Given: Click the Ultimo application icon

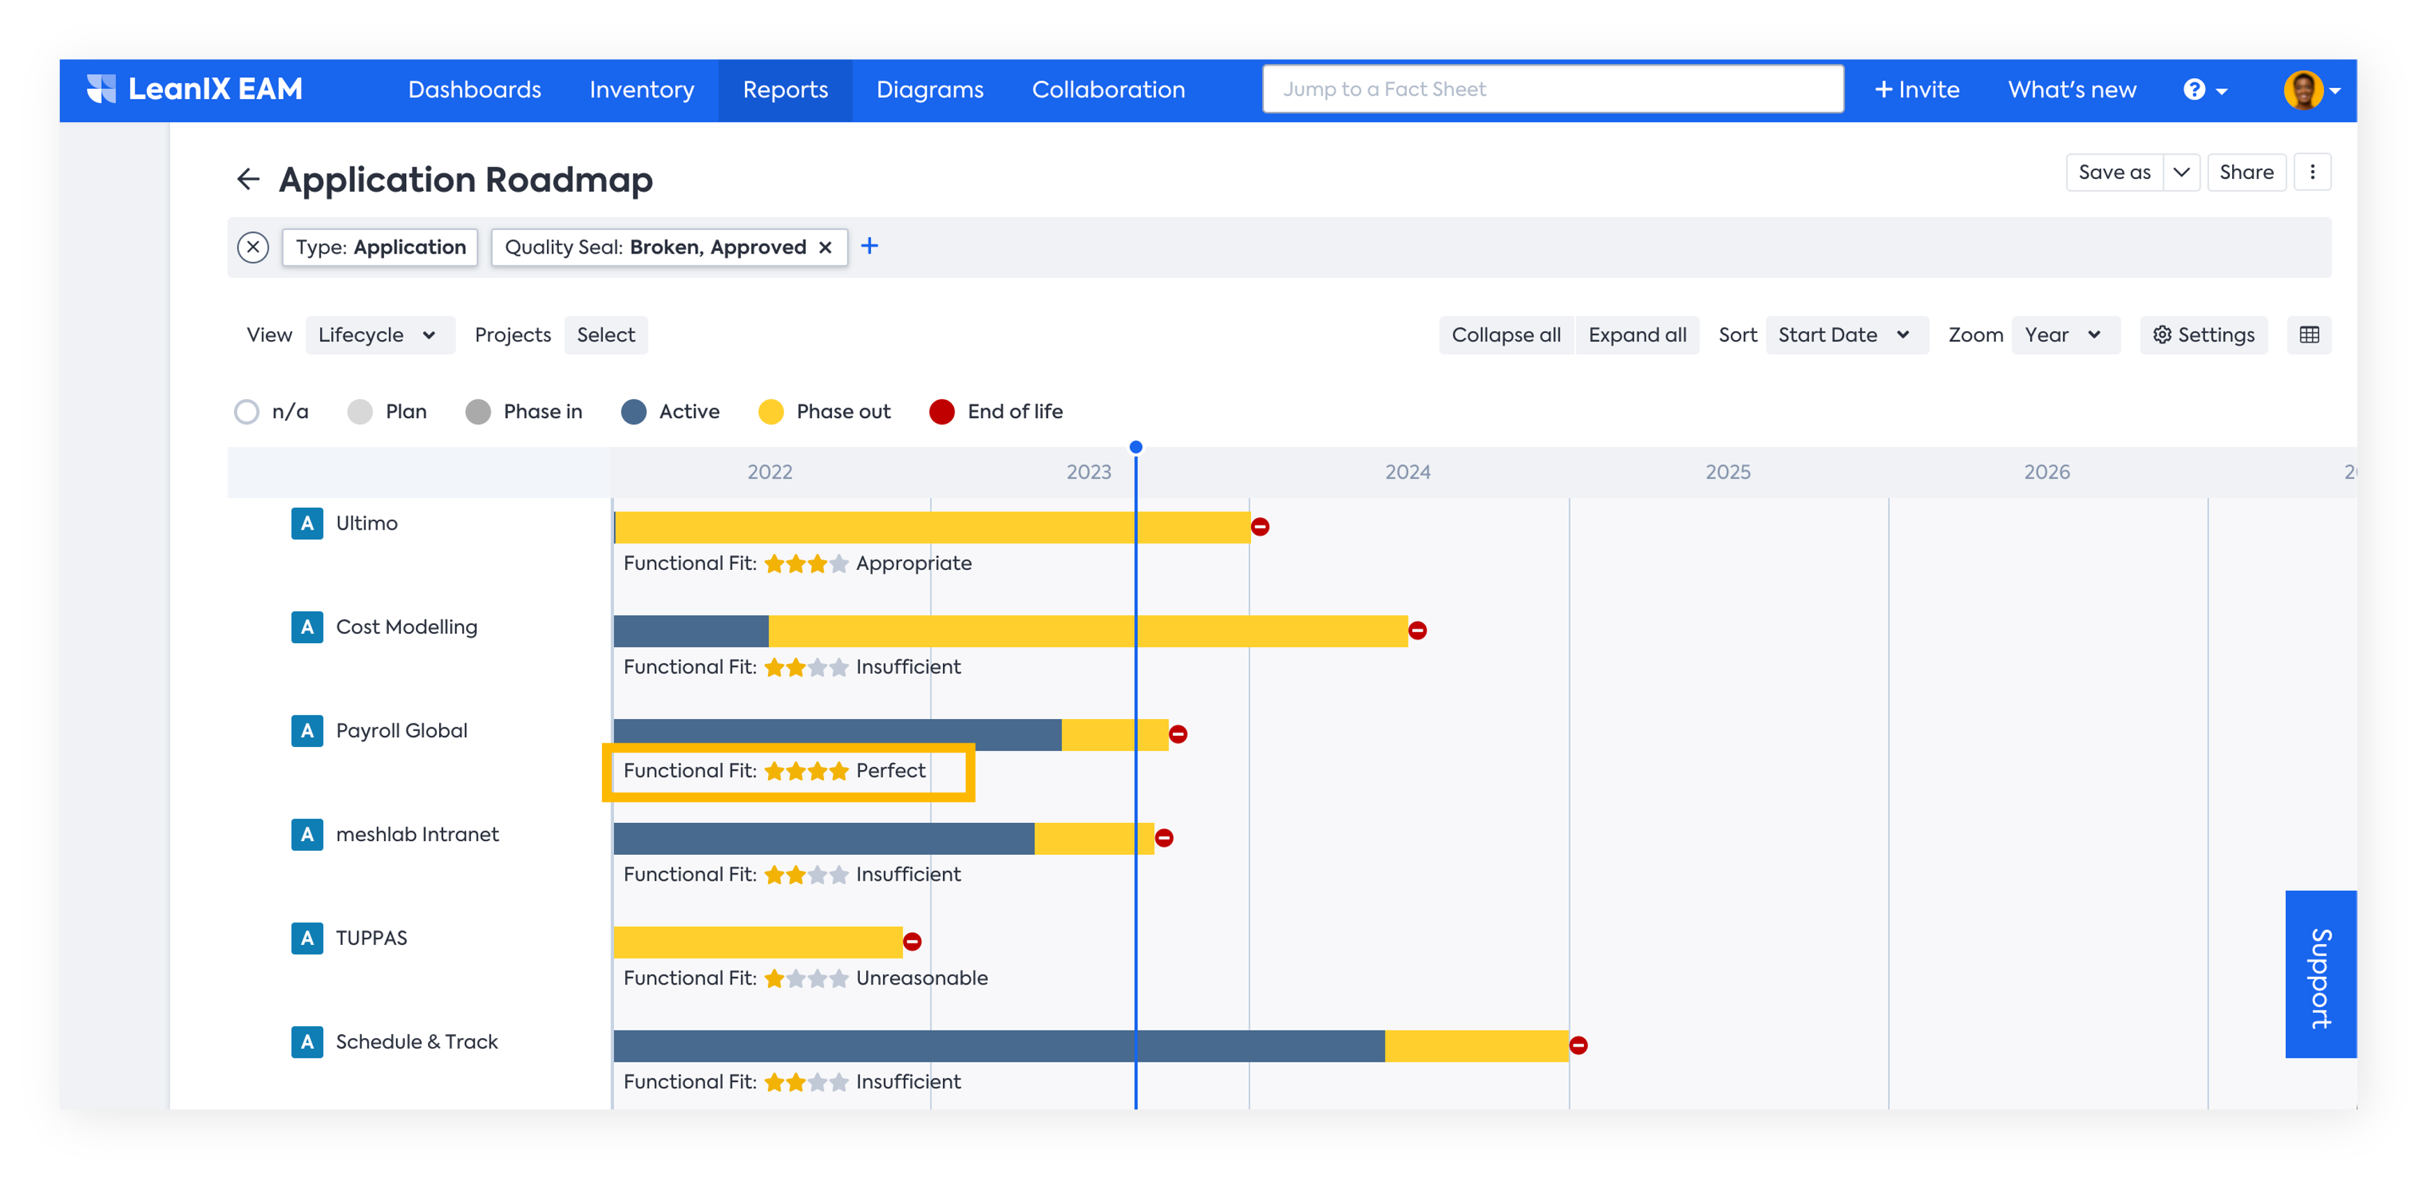Looking at the screenshot, I should (x=307, y=523).
